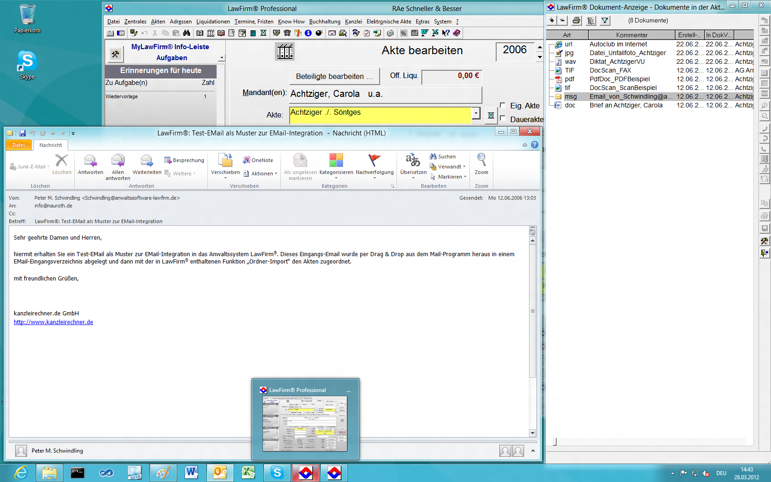The height and width of the screenshot is (482, 771).
Task: Select the Email_von_Schwindling msg document row
Action: pyautogui.click(x=631, y=96)
